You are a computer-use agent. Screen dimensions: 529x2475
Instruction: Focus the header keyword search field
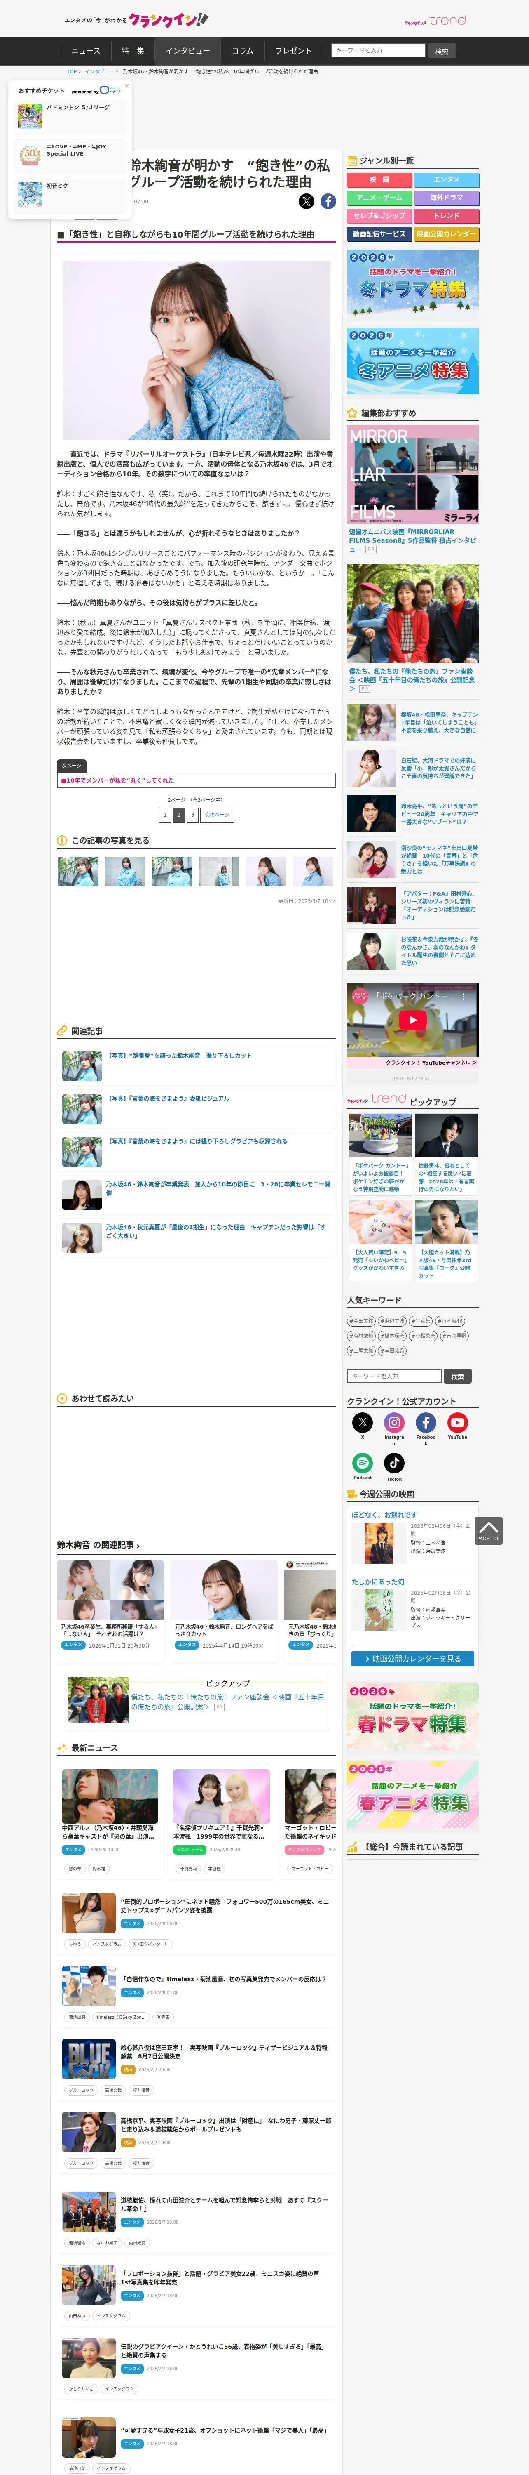coord(378,50)
